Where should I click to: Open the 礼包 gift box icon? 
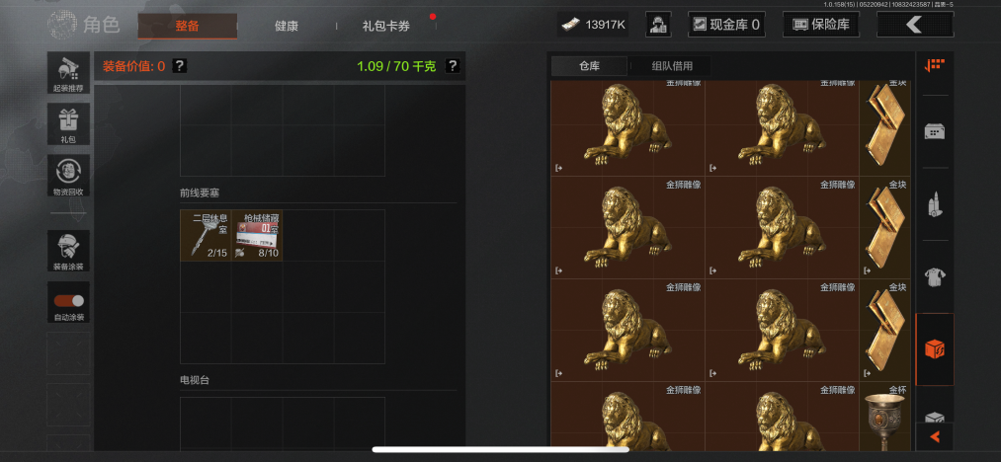point(68,123)
